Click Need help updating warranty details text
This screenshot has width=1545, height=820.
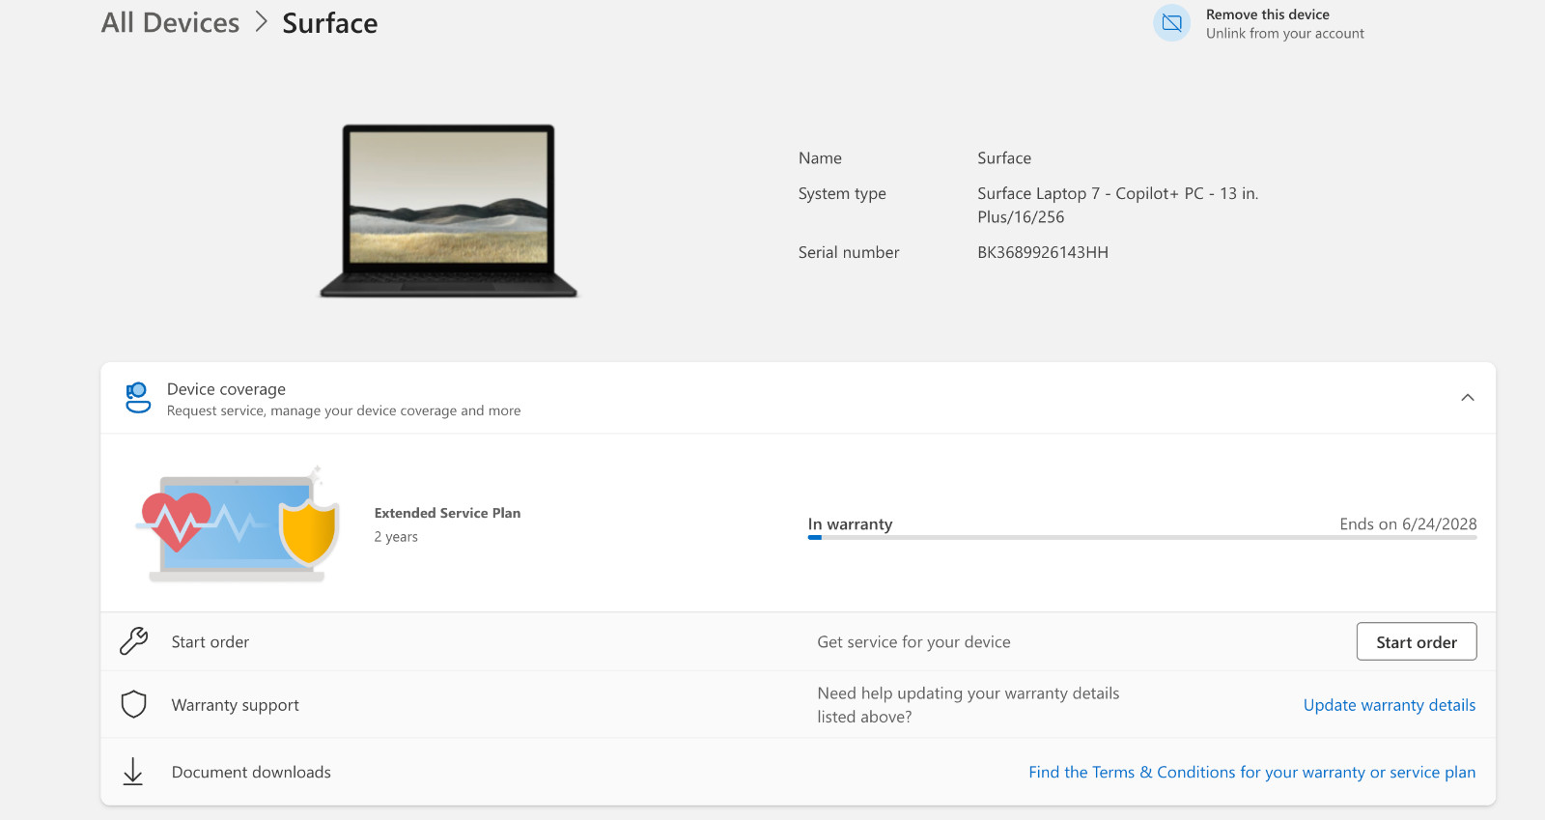click(968, 705)
